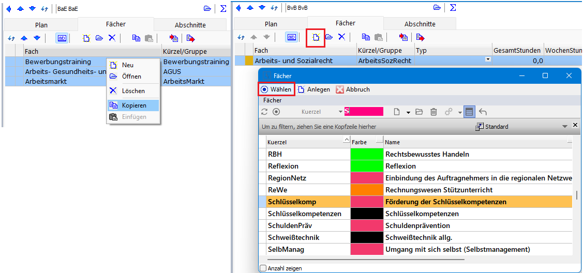Viewport: 583px width, 273px height.
Task: Choose Kopieren from the context menu
Action: pyautogui.click(x=133, y=105)
